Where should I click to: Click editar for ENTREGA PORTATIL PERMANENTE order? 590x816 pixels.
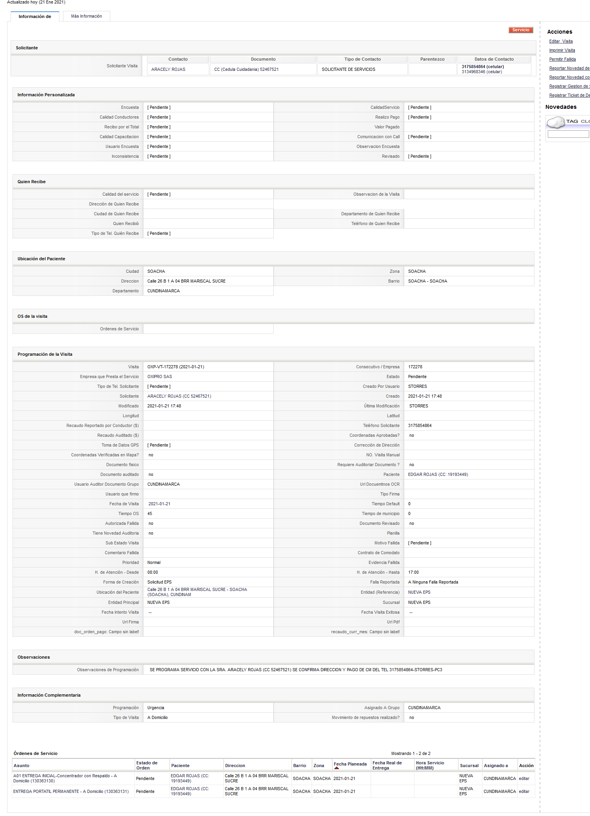pos(524,791)
